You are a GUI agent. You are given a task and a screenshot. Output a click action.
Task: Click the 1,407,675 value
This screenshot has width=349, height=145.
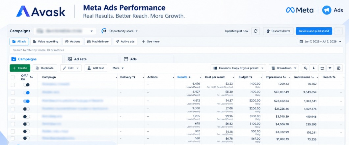(309, 109)
